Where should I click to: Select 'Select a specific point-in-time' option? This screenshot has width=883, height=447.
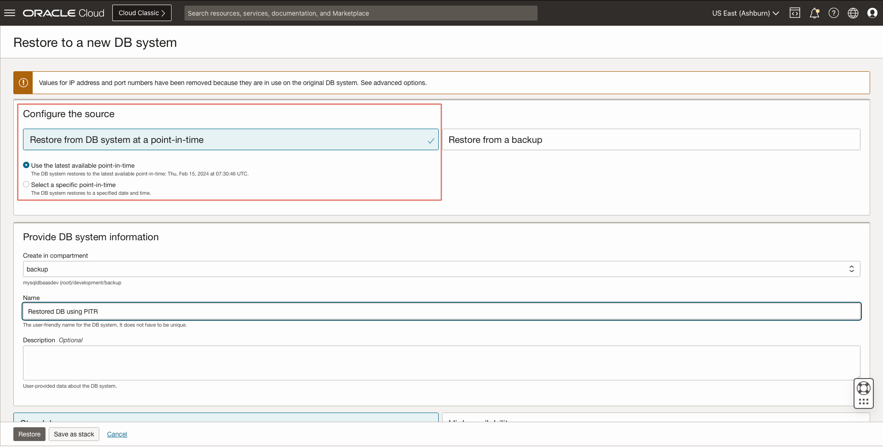point(26,184)
